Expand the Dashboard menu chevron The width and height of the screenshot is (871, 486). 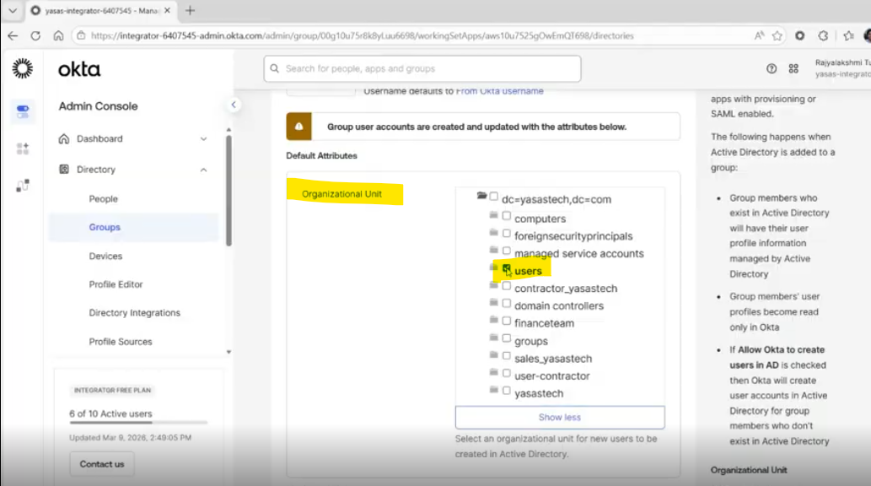tap(203, 138)
